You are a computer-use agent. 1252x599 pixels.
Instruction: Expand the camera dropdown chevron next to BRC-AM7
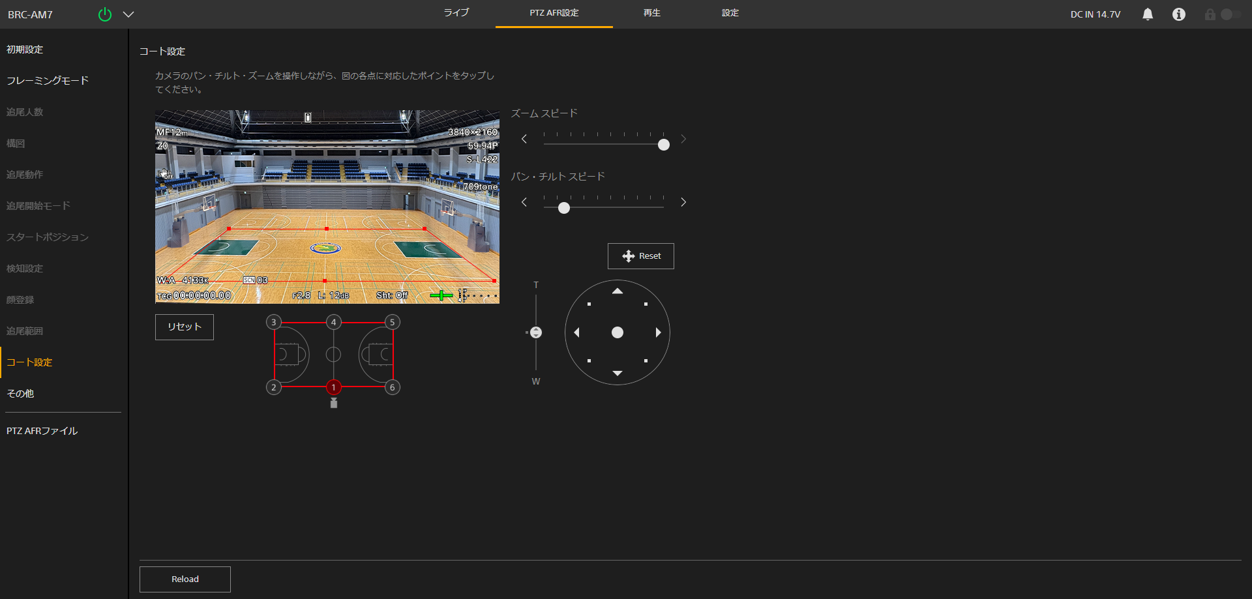(128, 14)
